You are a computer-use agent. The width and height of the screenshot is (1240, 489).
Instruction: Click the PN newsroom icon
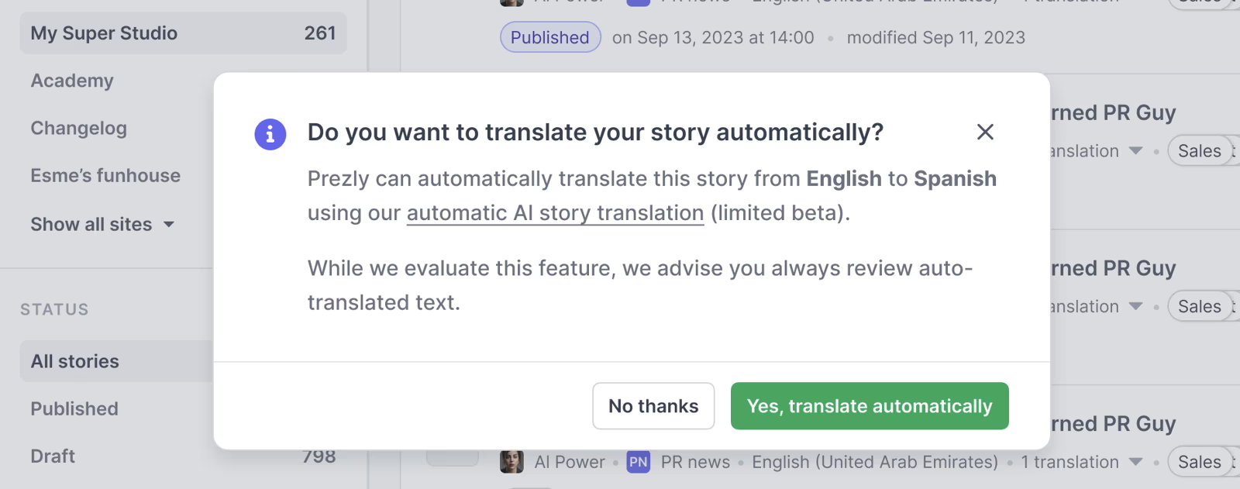639,462
